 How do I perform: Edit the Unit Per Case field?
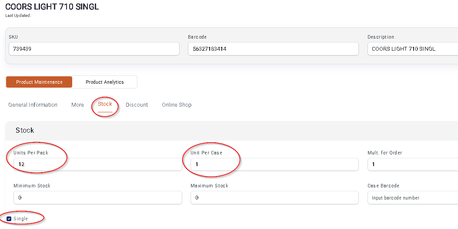tap(274, 164)
